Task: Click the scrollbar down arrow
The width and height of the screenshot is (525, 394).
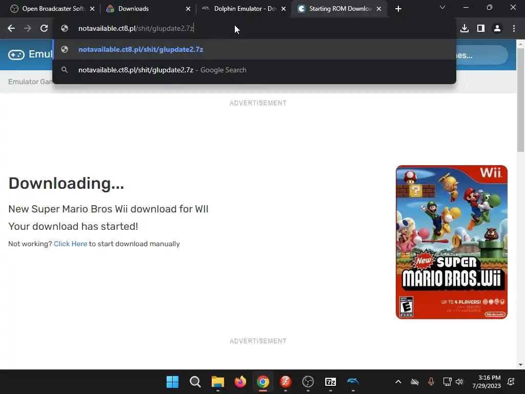Action: (x=520, y=365)
